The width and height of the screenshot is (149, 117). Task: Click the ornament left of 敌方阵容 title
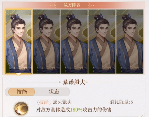[x=52, y=5]
